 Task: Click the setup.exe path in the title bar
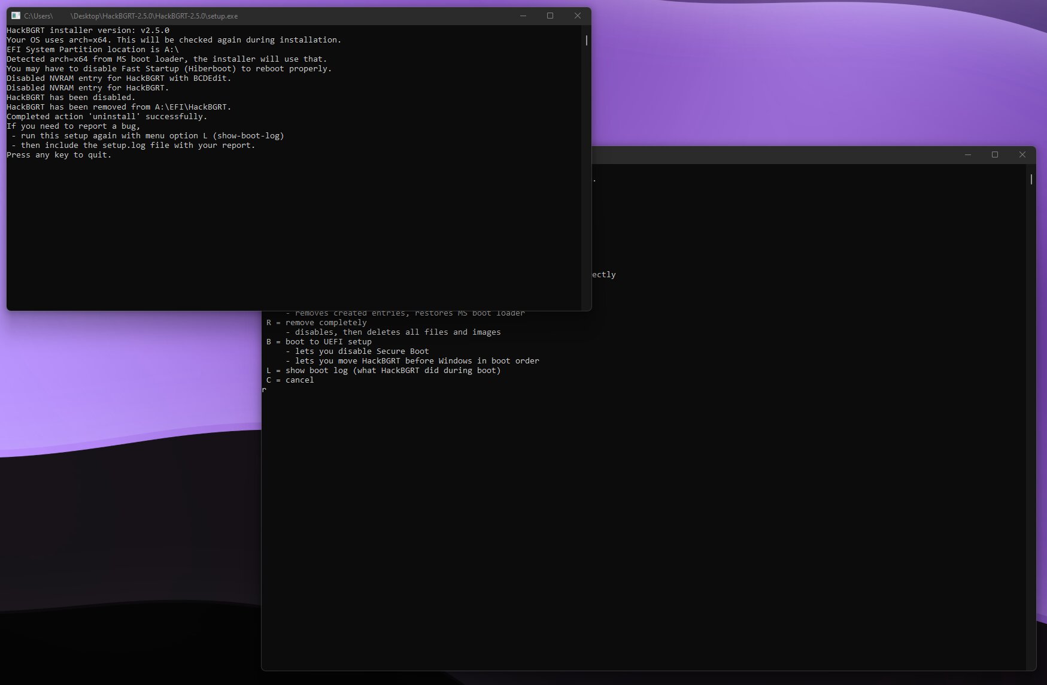[x=131, y=16]
